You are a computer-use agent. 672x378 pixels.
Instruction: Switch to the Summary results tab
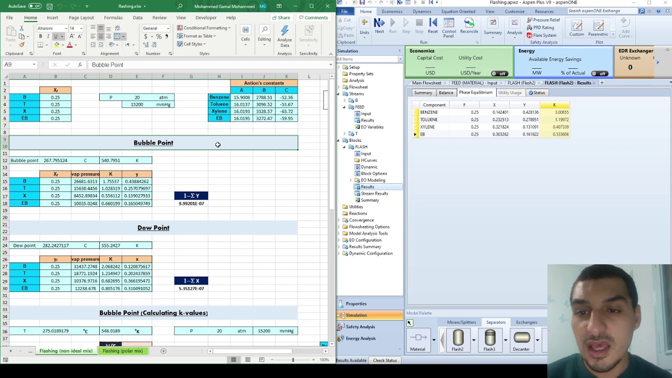(x=423, y=92)
